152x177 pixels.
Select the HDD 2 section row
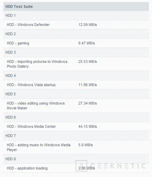pos(76,34)
